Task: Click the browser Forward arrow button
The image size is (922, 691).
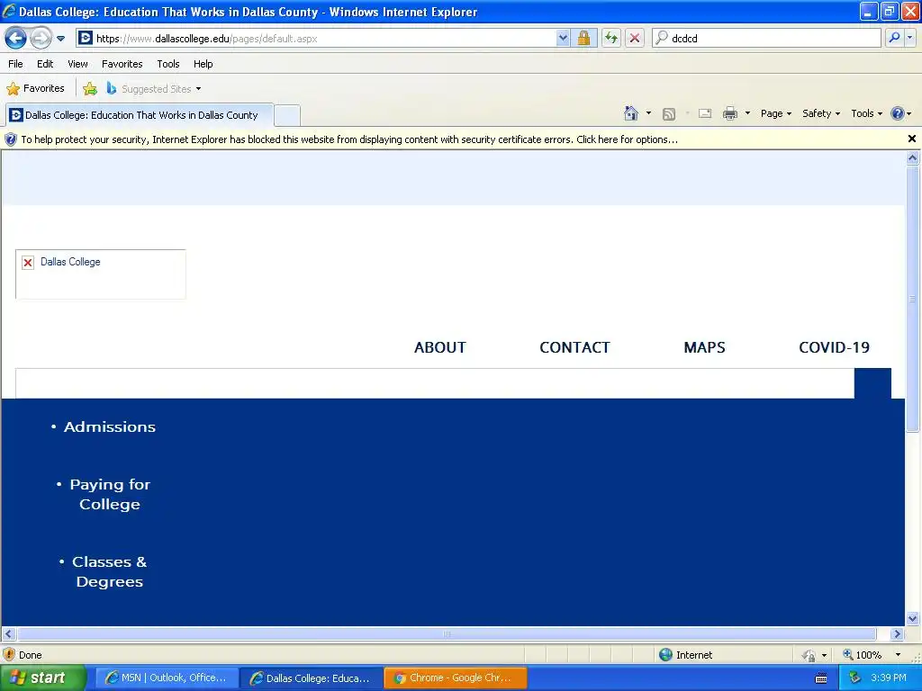Action: pyautogui.click(x=40, y=38)
